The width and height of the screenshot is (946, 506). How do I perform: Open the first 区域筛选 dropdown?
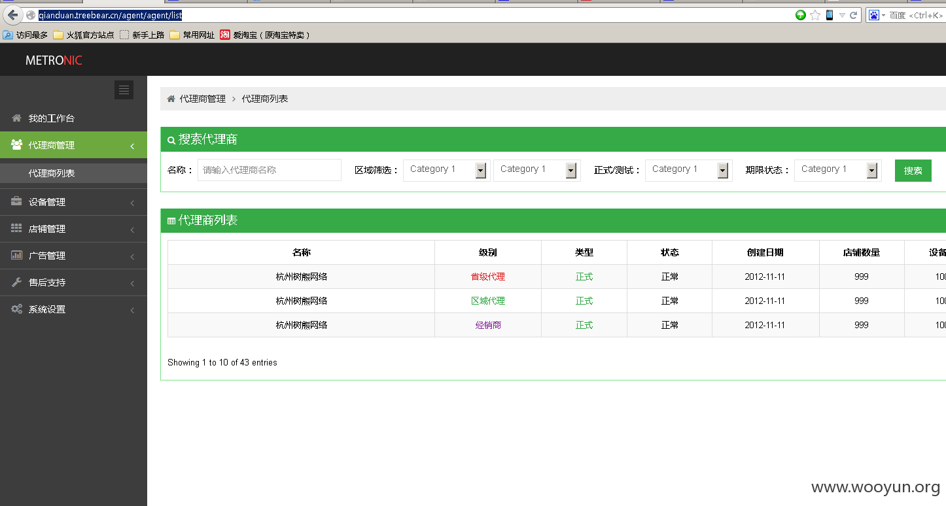(447, 170)
